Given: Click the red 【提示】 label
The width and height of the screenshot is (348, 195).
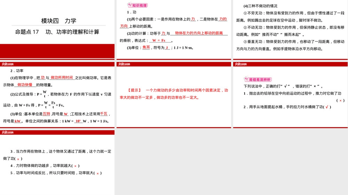Looking at the screenshot, I should coord(134,90).
